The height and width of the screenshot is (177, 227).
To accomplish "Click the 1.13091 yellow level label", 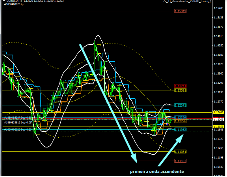I will (x=180, y=91).
